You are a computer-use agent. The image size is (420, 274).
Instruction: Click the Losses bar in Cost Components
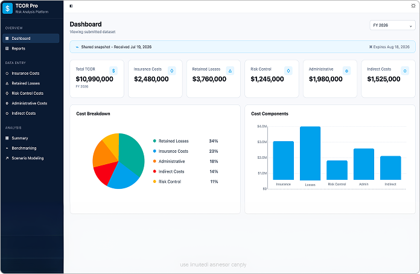(x=310, y=153)
